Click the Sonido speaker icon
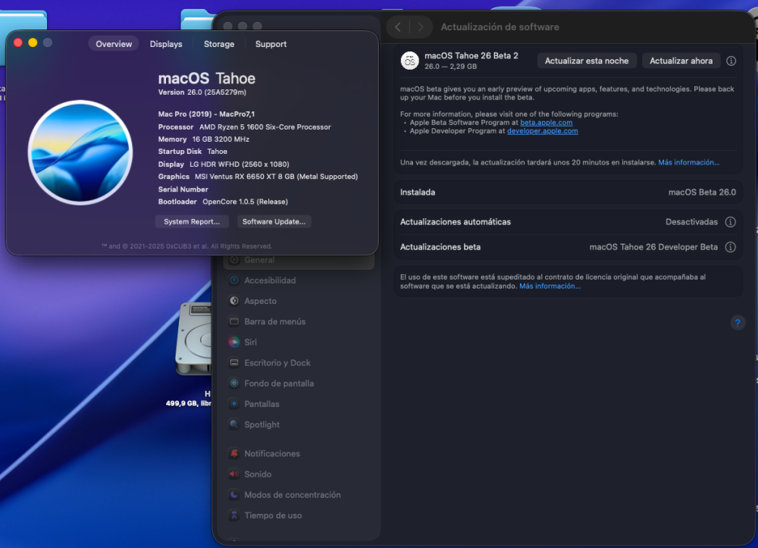Image resolution: width=758 pixels, height=548 pixels. tap(234, 474)
